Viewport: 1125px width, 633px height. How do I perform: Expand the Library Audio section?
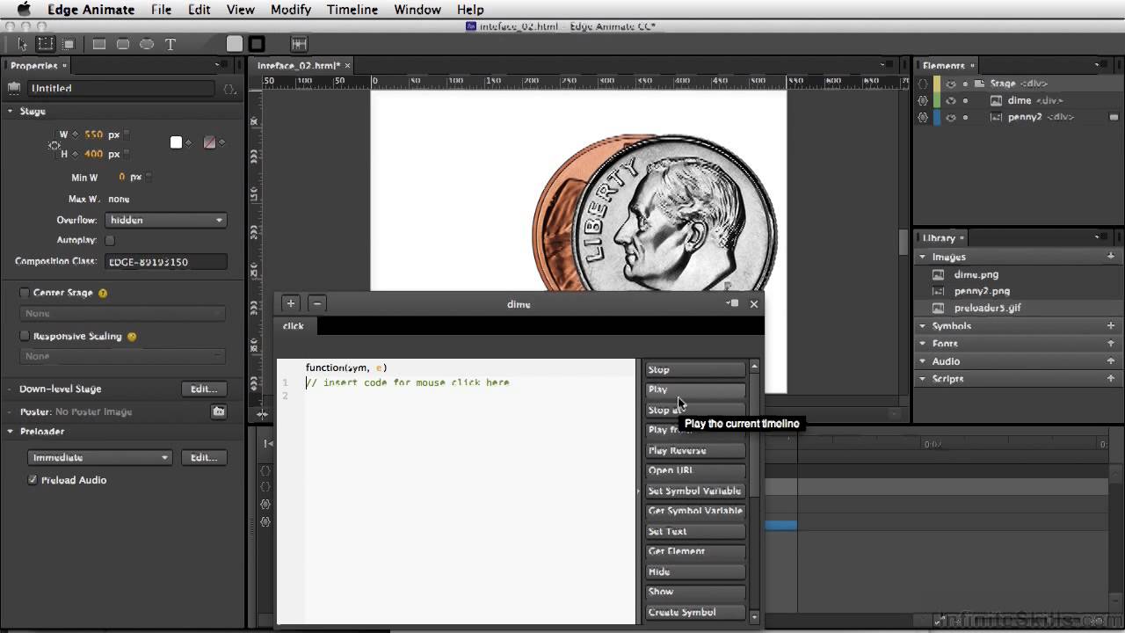pyautogui.click(x=923, y=361)
